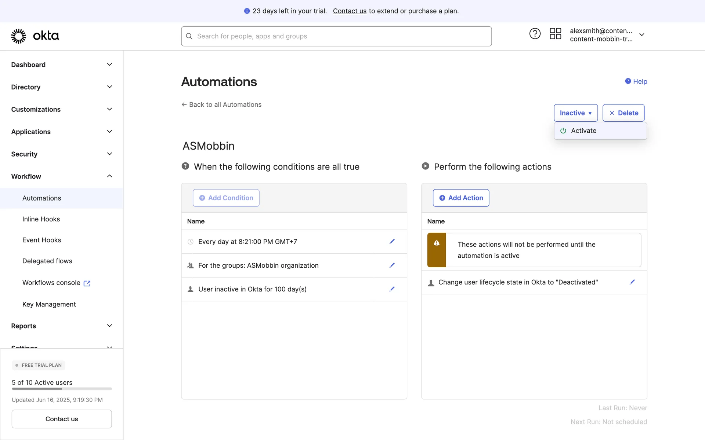Edit the Deactivated lifecycle action pencil icon

point(632,282)
